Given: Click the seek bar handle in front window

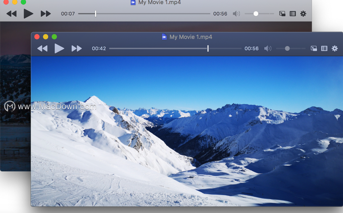Looking at the screenshot, I should (x=208, y=48).
